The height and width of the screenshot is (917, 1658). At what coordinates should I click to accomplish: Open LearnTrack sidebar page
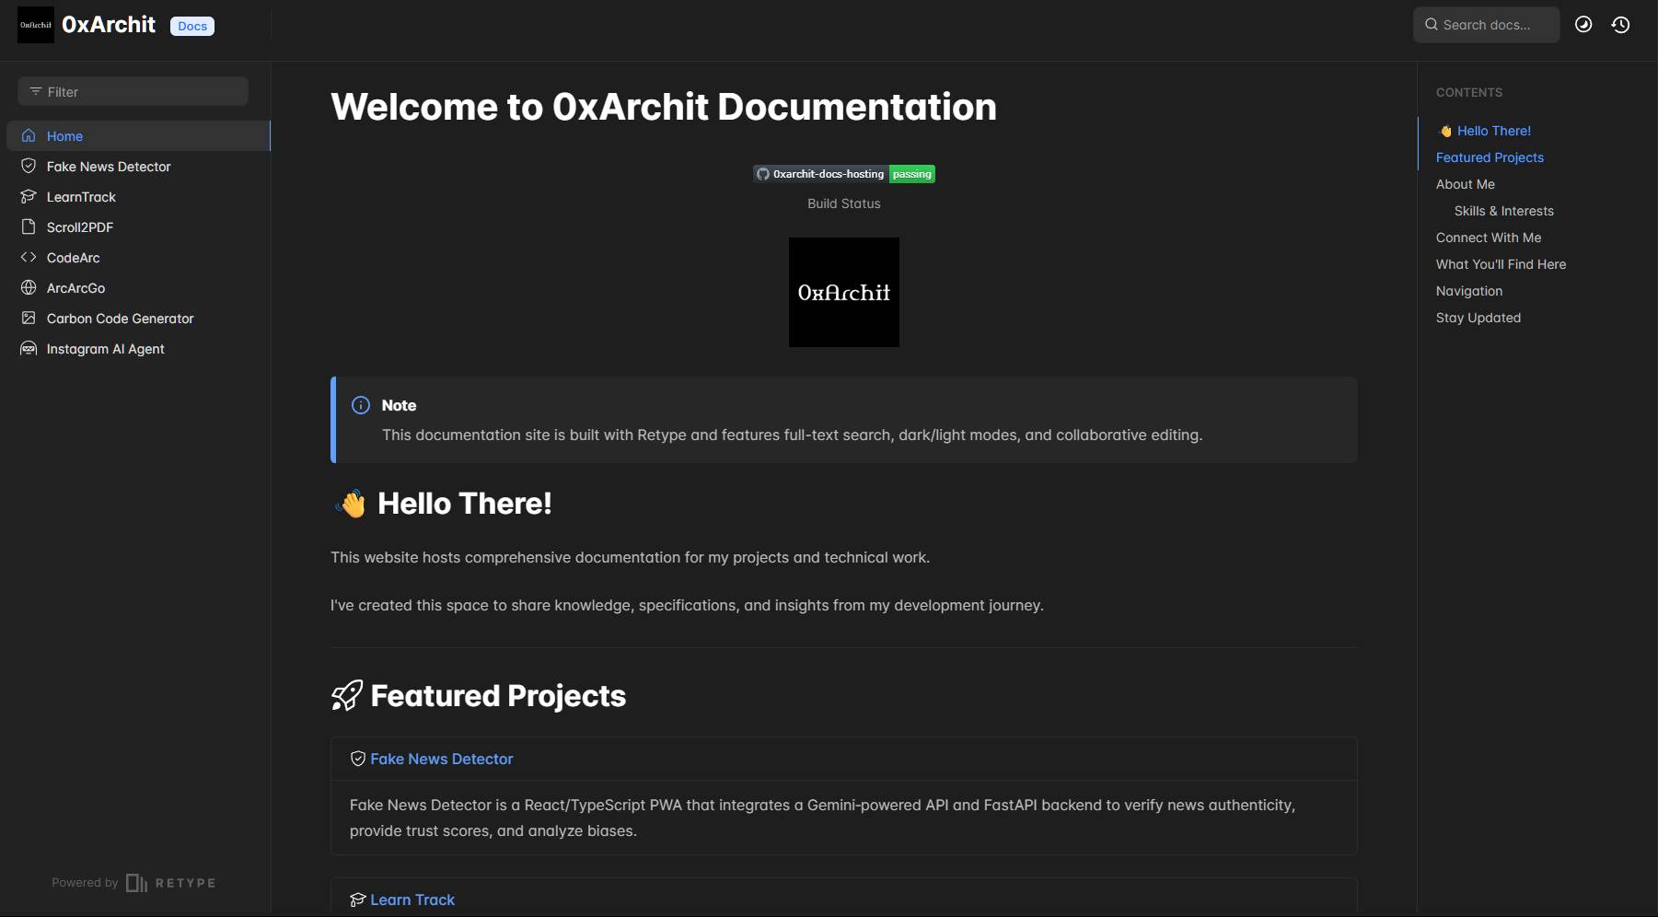(81, 197)
